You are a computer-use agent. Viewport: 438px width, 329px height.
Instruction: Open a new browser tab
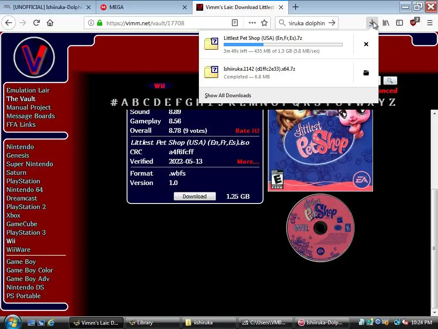pyautogui.click(x=296, y=7)
